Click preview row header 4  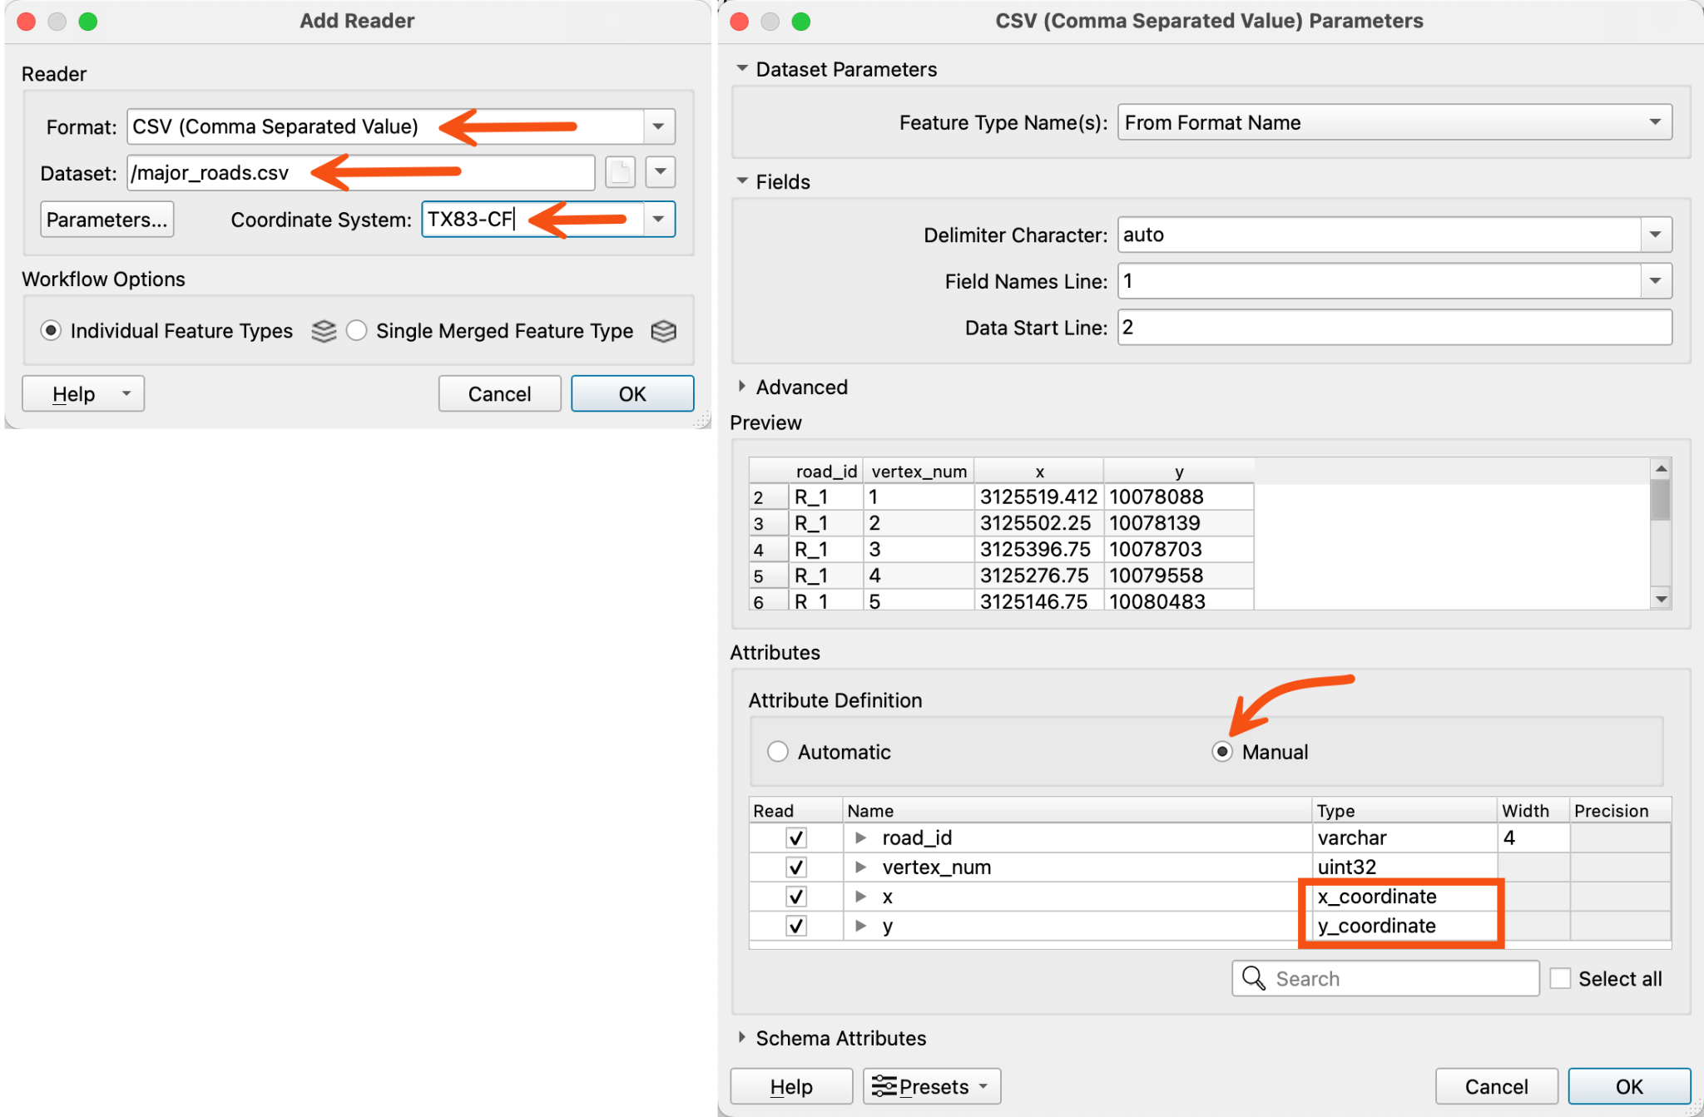coord(768,550)
